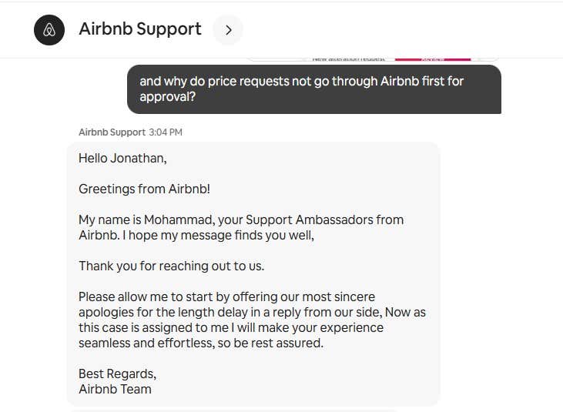Viewport: 563px width, 412px height.
Task: Click 'seamless and effortless, so be rest assured'
Action: 201,343
